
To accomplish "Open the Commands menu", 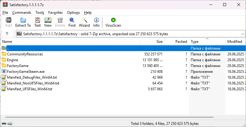I will click(x=22, y=13).
